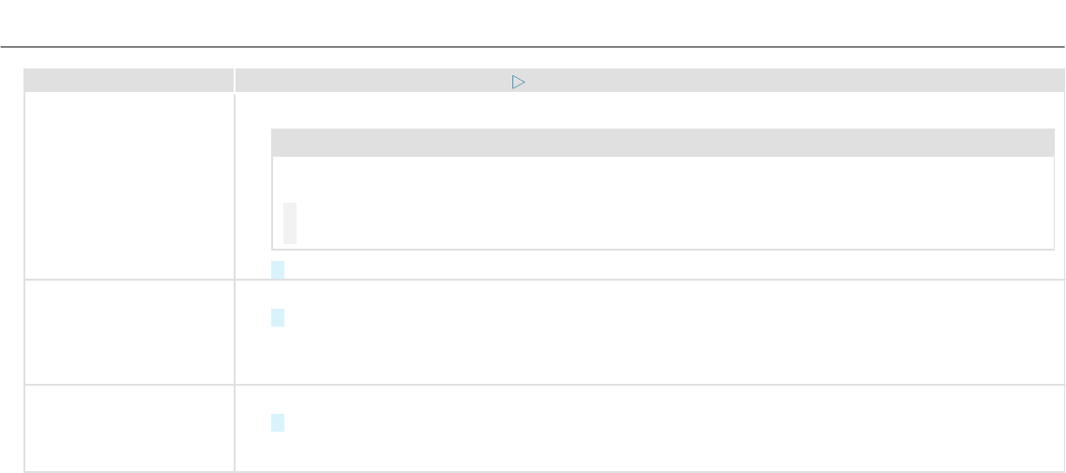Click the blue outlined triangle in the header
Screen dimensions: 1066x473
(518, 83)
